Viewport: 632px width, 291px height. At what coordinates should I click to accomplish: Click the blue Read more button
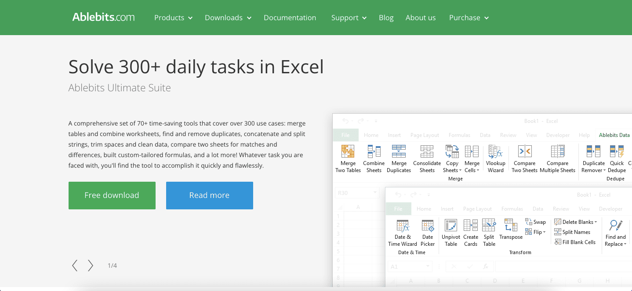(x=210, y=195)
